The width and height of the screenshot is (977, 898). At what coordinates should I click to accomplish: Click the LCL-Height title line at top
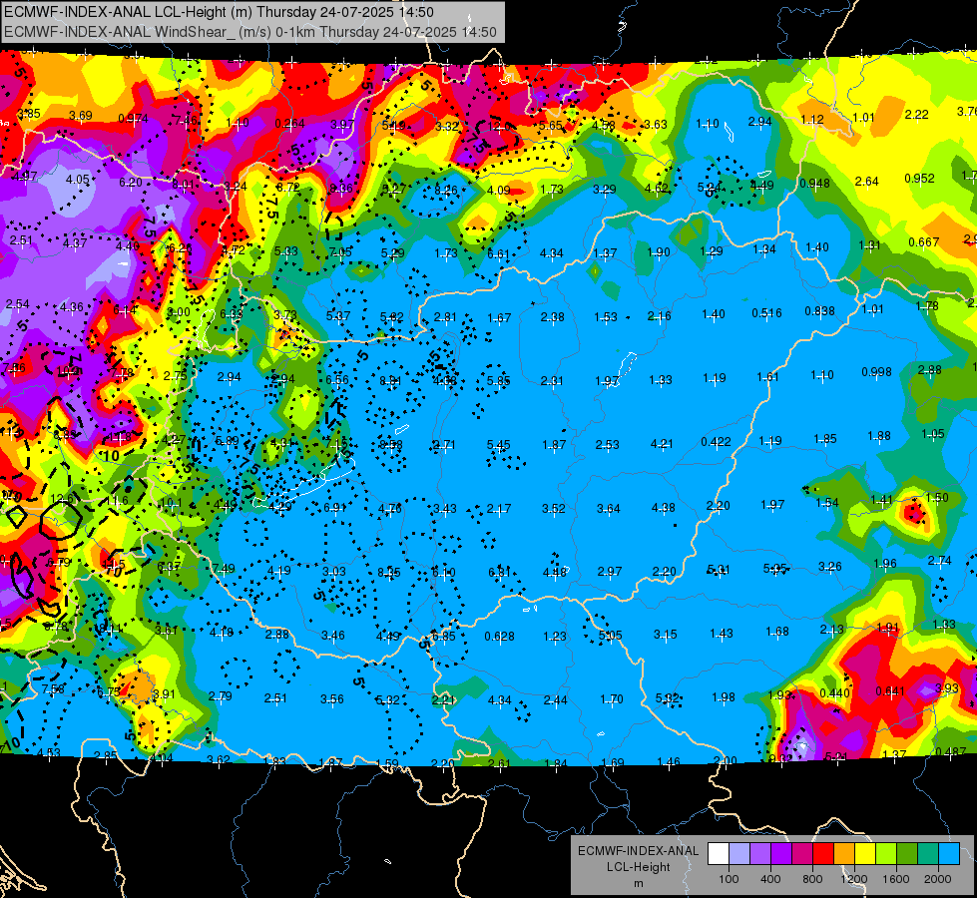click(x=219, y=12)
